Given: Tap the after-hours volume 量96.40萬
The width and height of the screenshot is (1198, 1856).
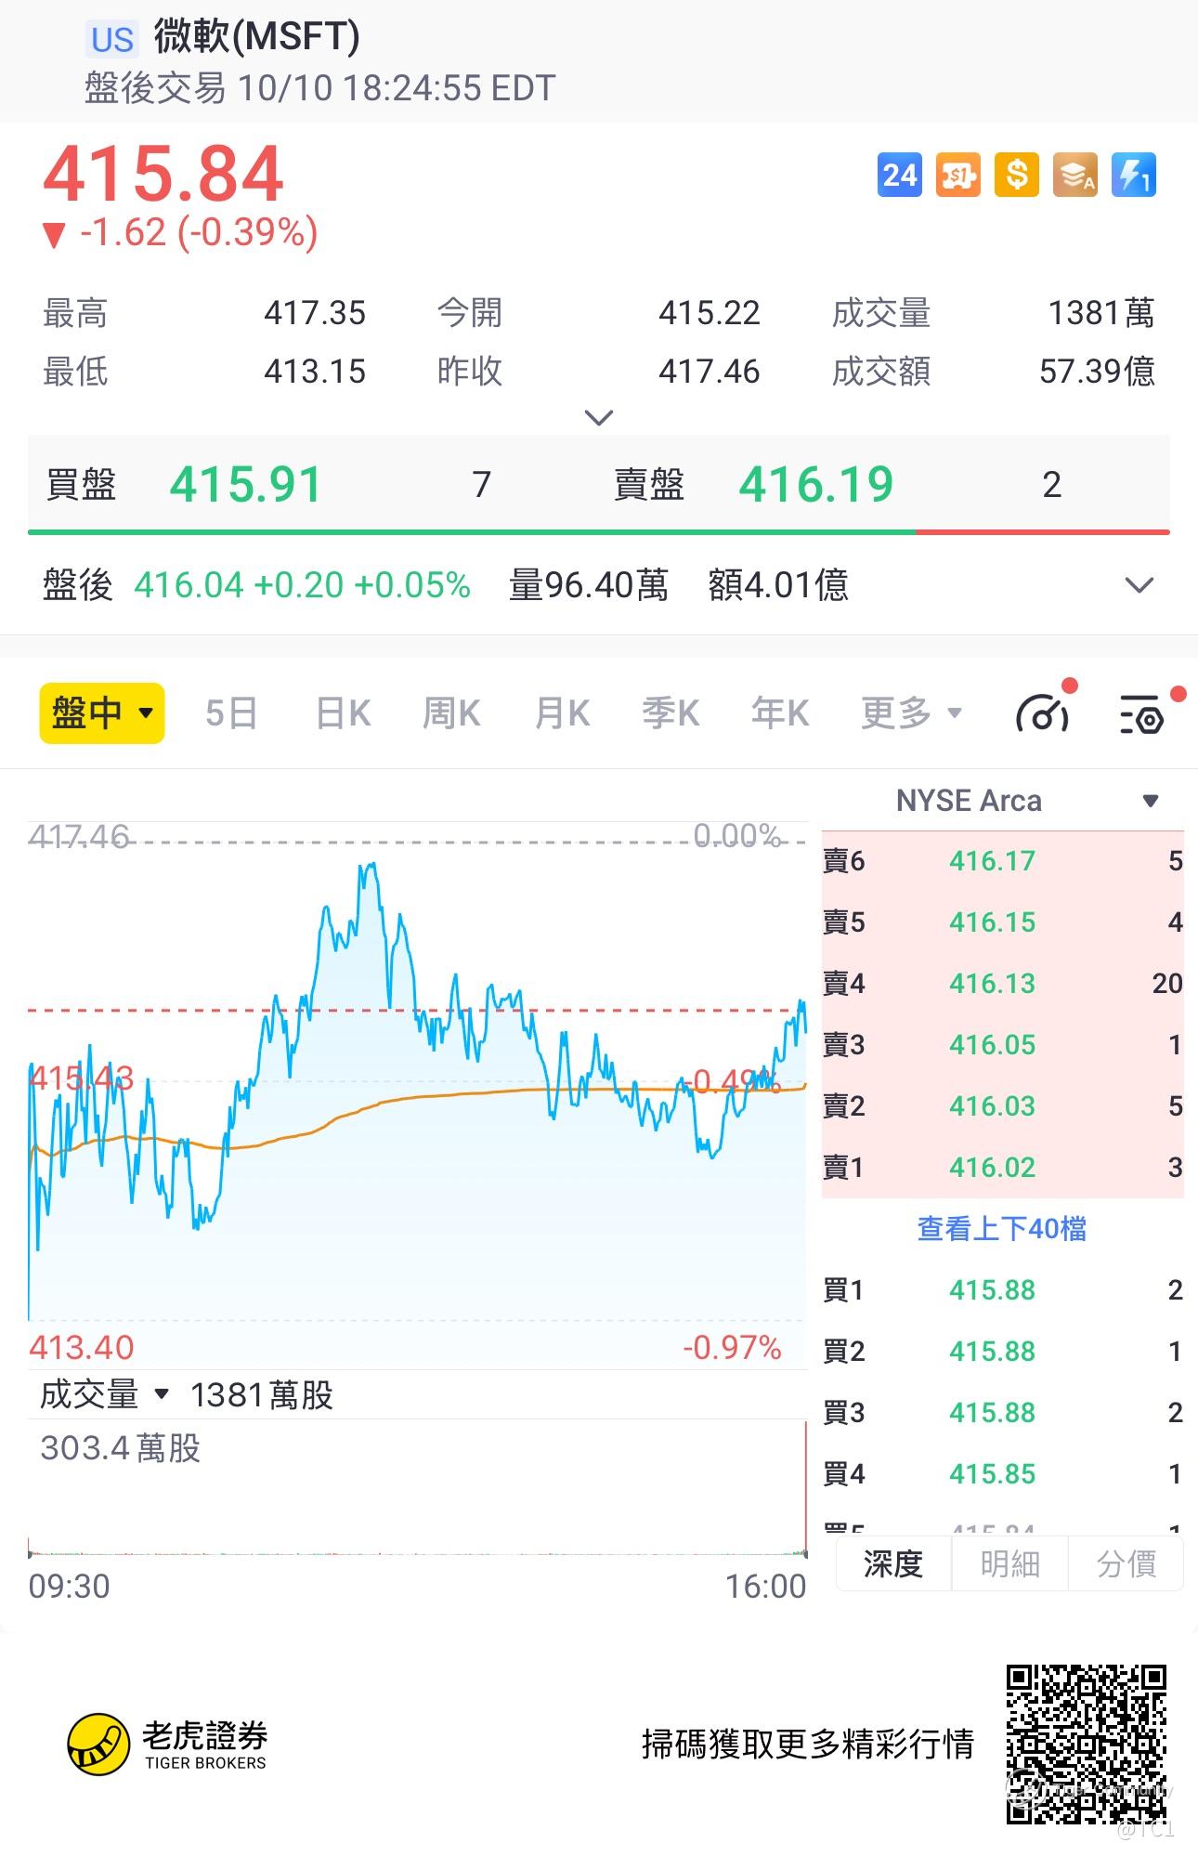Looking at the screenshot, I should (x=589, y=585).
